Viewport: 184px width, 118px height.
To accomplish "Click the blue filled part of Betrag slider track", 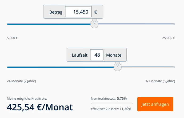I will pos(49,24).
